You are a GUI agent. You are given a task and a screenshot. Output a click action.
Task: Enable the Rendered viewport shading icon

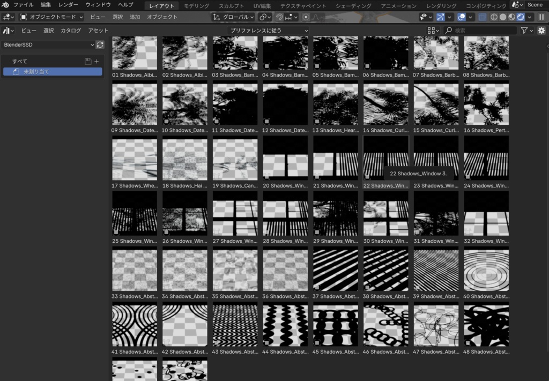pyautogui.click(x=520, y=17)
